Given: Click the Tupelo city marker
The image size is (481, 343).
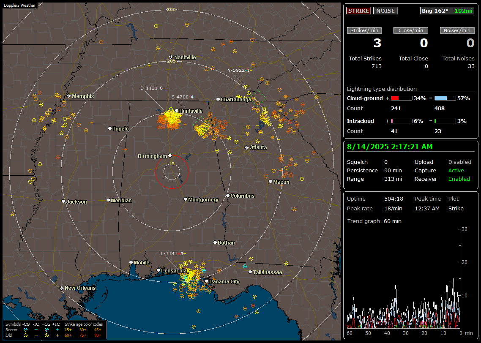Looking at the screenshot, I should [110, 128].
